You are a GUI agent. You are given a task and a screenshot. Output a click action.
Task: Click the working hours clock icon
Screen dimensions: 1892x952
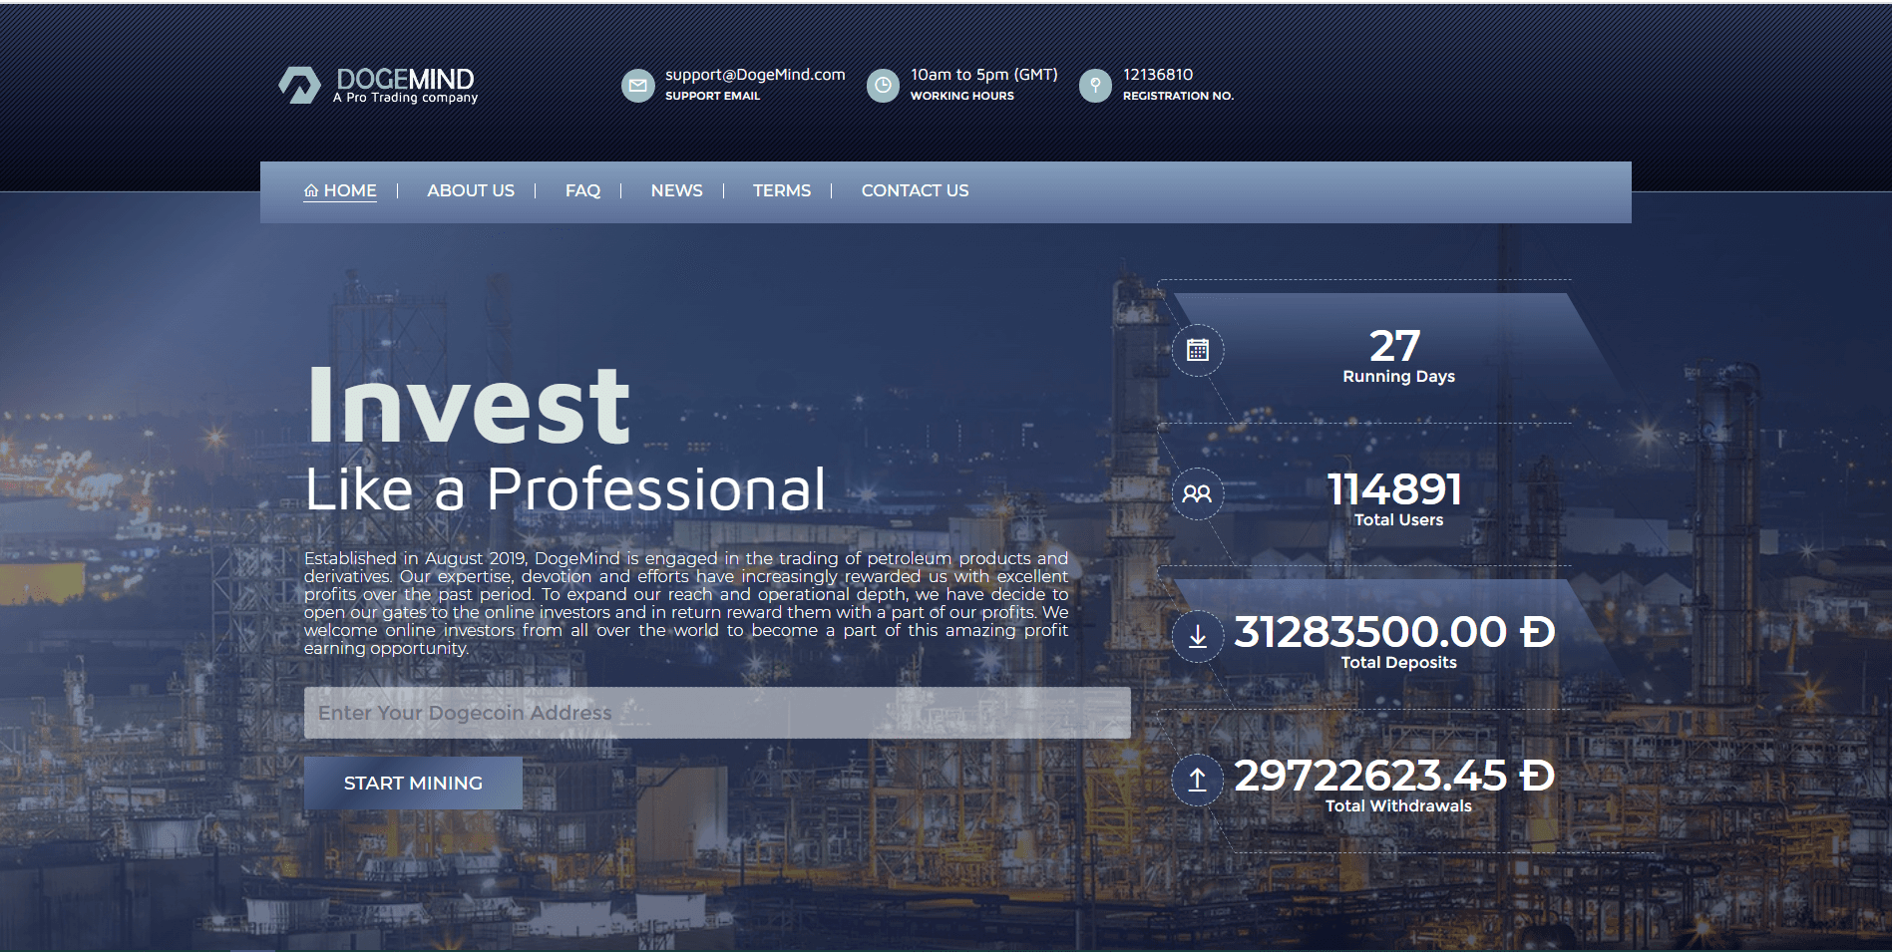point(883,86)
